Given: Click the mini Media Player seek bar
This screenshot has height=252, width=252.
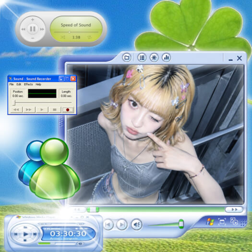Looking at the screenshot, I should [61, 224].
